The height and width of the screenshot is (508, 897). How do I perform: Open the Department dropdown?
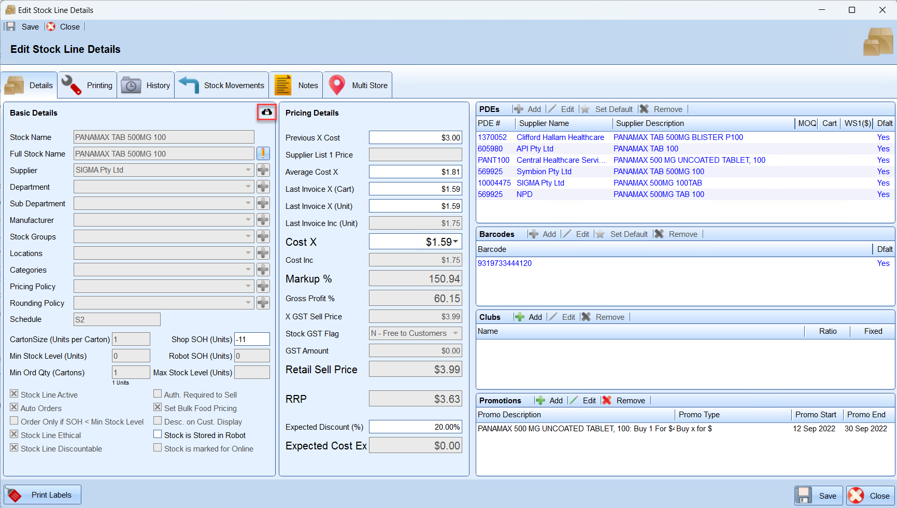248,187
